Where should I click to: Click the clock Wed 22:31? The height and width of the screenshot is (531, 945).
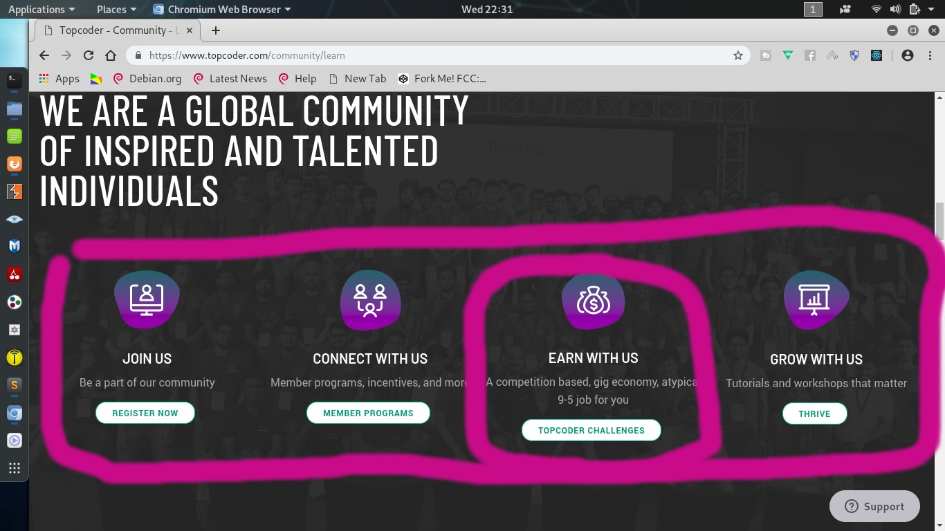(x=487, y=10)
